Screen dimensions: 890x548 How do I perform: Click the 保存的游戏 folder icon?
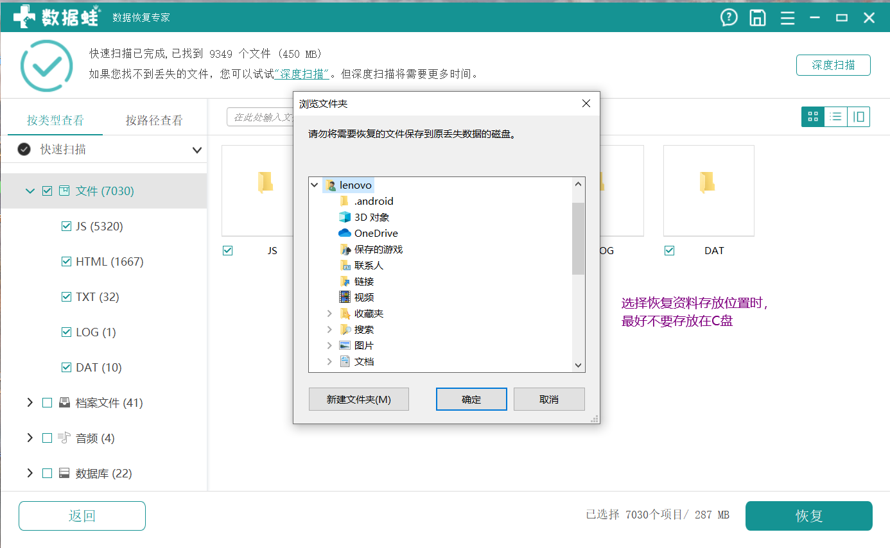click(345, 249)
